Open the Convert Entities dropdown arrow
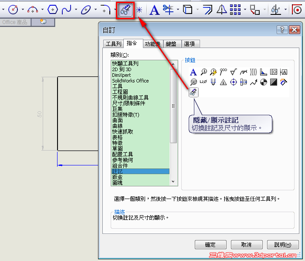This screenshot has width=305, height=261. (197, 9)
